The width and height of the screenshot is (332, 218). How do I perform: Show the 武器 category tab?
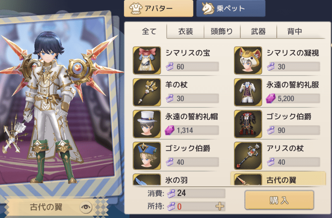point(258,31)
